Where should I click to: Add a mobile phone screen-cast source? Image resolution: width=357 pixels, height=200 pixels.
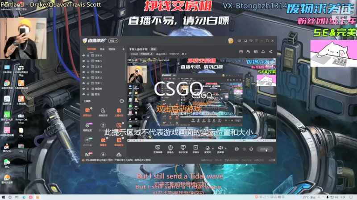click(183, 149)
